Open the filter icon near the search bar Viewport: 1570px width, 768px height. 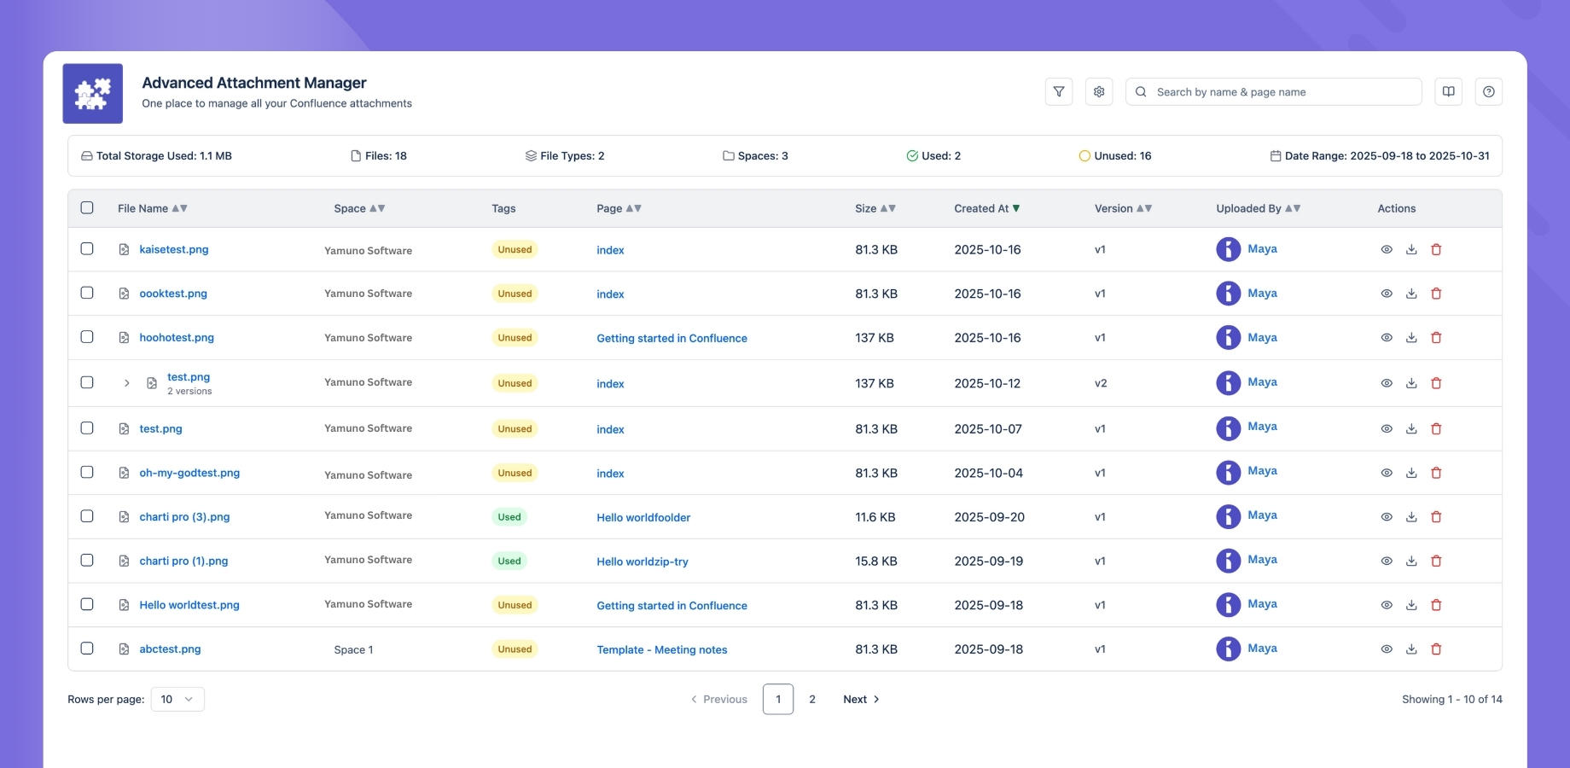[1059, 91]
